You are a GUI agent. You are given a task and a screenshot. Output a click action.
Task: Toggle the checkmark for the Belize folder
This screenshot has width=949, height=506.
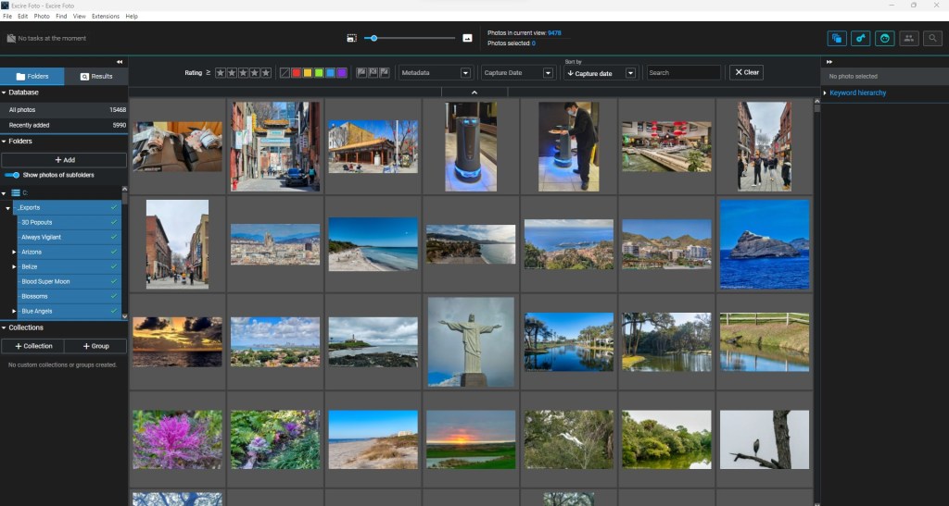[114, 266]
